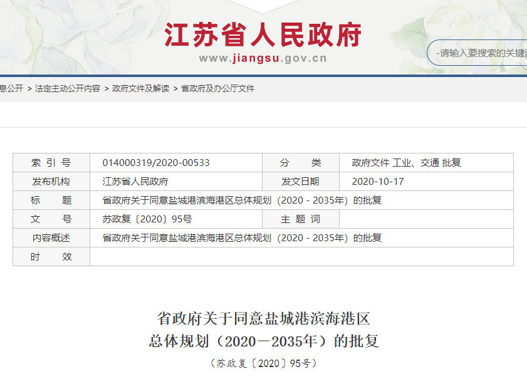
Task: Click the 息公开 breadcrumb at the left edge
Action: pos(11,89)
